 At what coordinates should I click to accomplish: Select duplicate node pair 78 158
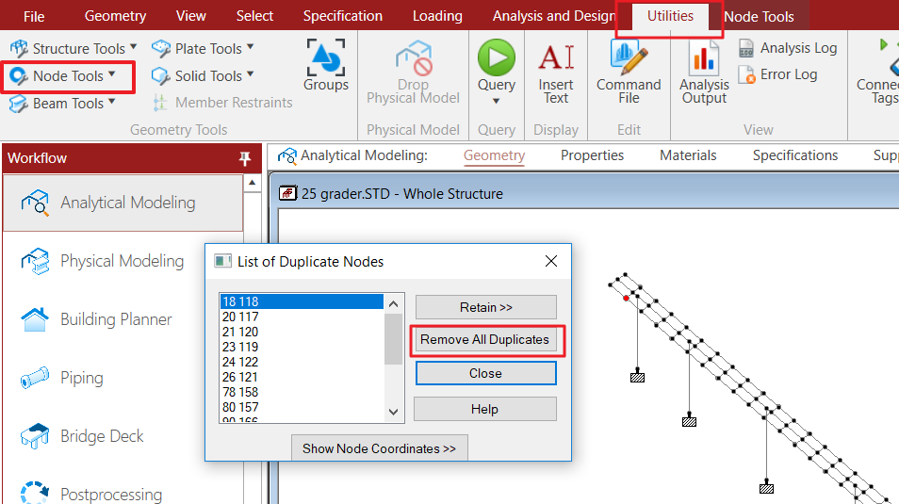302,392
